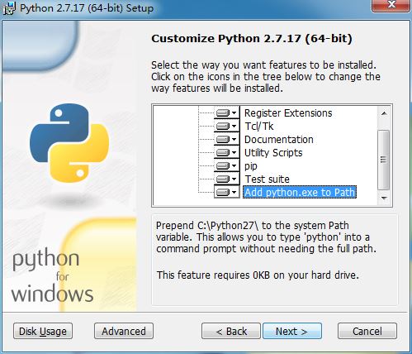The image size is (412, 354).
Task: Open the Register Extensions feature drive icon
Action: pos(226,112)
